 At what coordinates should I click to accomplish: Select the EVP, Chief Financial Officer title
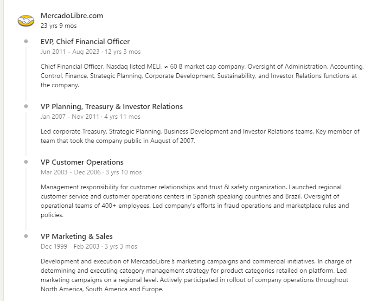[x=85, y=42]
